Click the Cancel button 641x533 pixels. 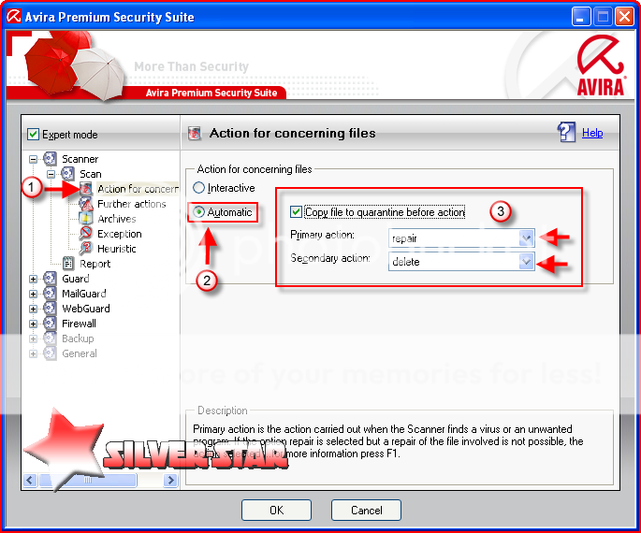coord(366,511)
